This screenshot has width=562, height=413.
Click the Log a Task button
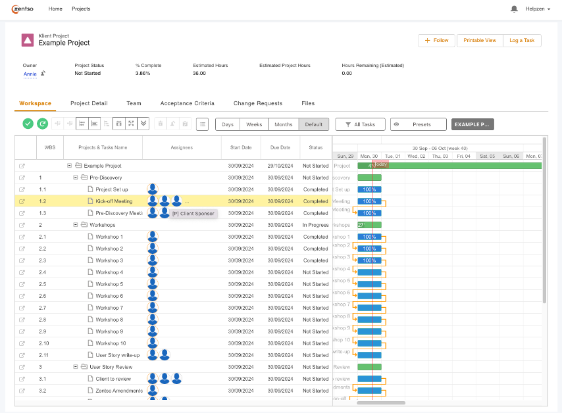coord(522,40)
